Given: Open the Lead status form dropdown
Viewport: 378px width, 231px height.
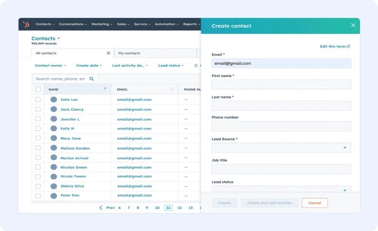Looking at the screenshot, I should 281,189.
